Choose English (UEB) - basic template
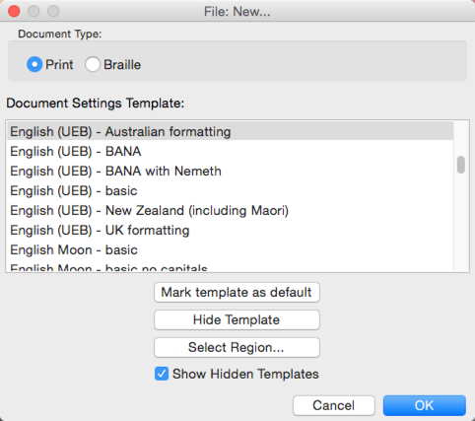The width and height of the screenshot is (475, 421). click(230, 190)
